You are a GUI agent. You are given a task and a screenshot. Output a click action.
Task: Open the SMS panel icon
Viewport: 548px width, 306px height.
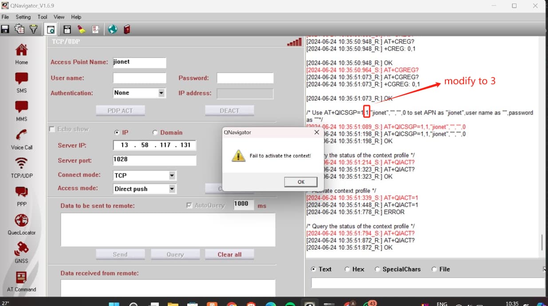tap(21, 78)
